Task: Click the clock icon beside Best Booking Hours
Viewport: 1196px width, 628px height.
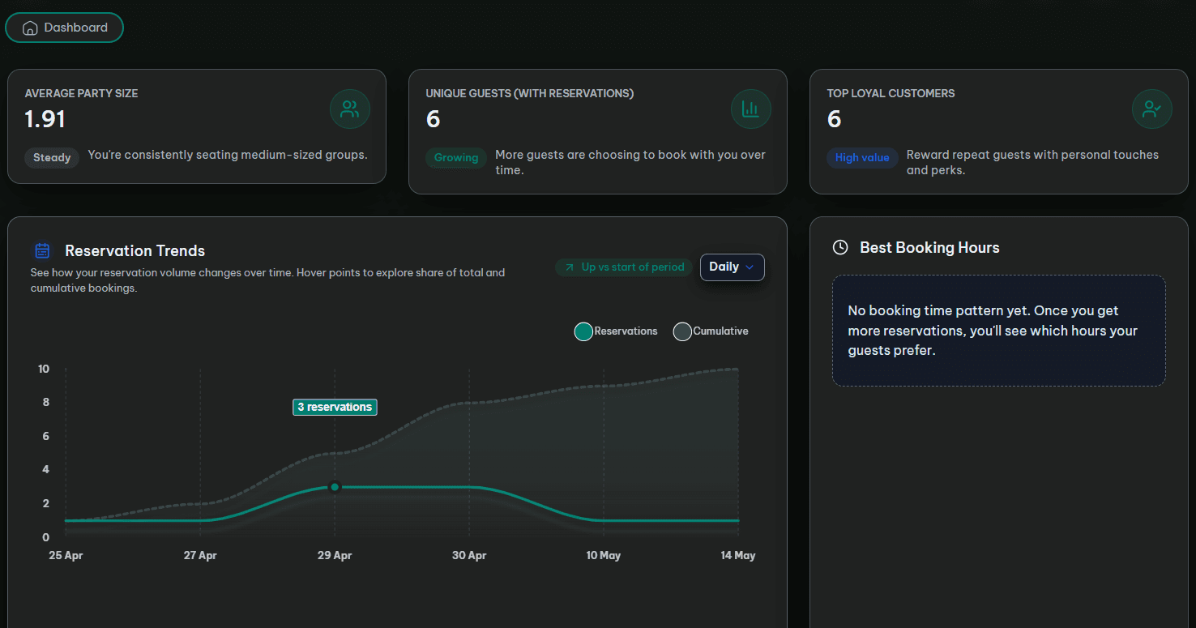Action: pos(840,248)
